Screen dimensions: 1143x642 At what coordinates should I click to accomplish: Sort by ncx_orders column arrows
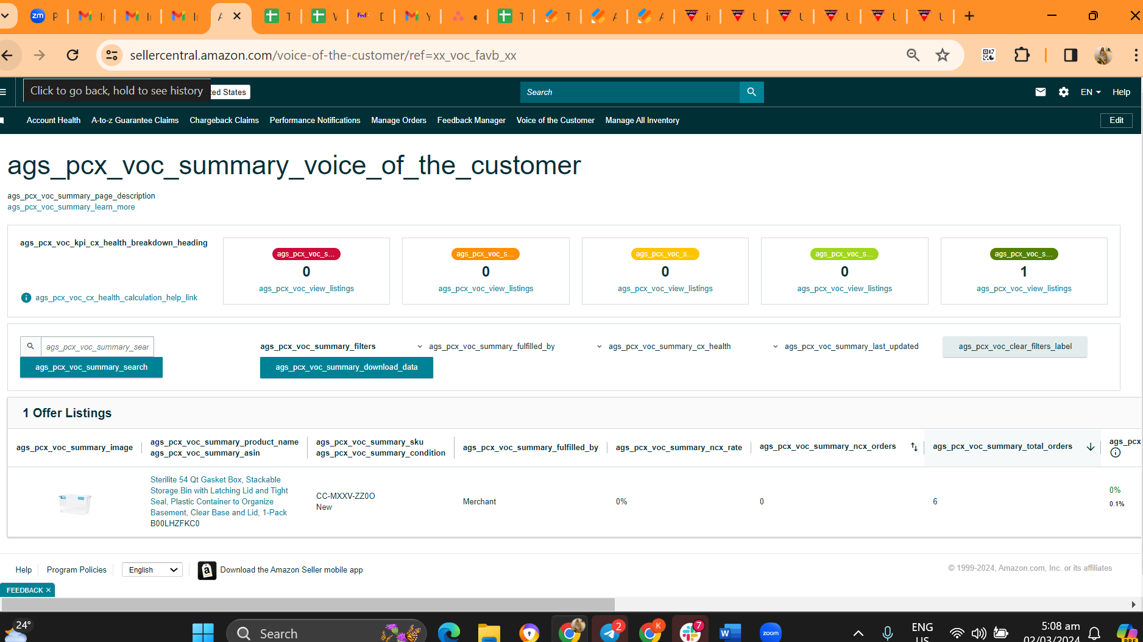click(x=914, y=447)
